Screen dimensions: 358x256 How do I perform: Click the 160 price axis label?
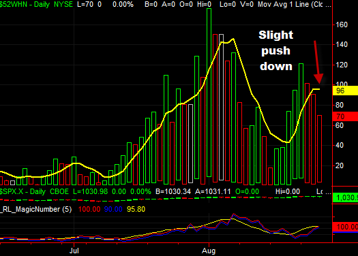[342, 25]
